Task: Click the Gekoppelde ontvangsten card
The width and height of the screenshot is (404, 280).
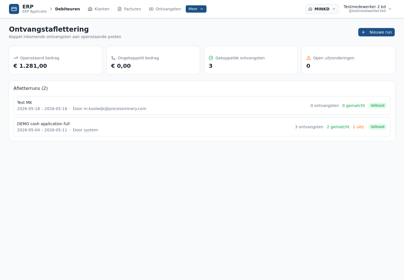Action: 251,60
